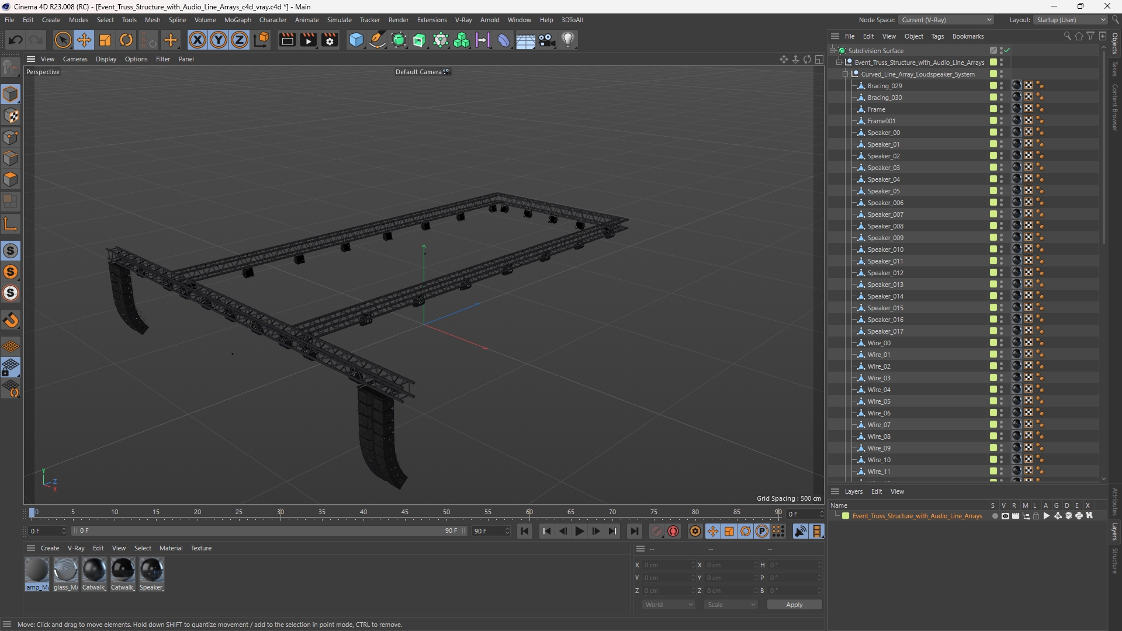This screenshot has height=631, width=1122.
Task: Click the Undo arrow icon
Action: tap(16, 40)
